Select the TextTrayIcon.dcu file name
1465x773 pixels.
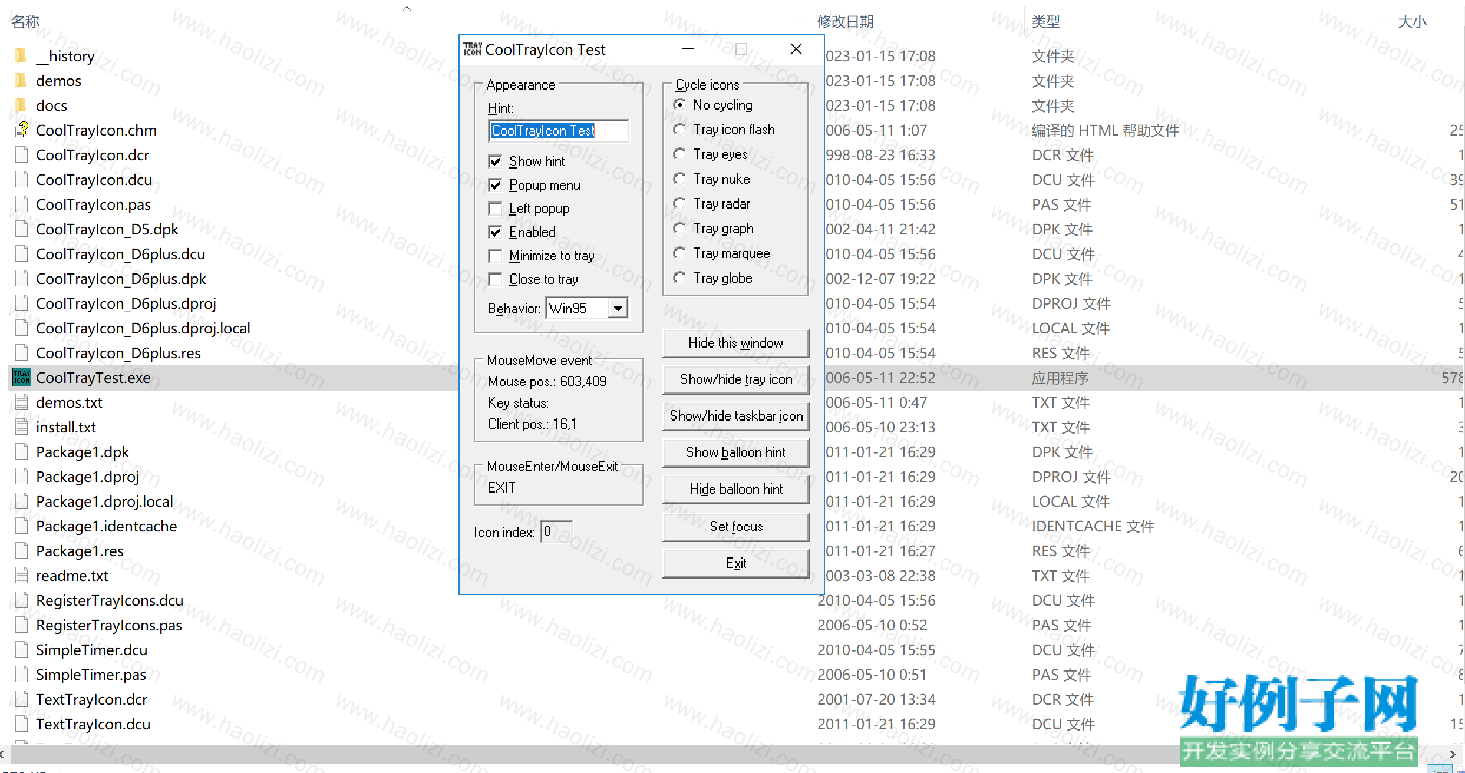[93, 724]
